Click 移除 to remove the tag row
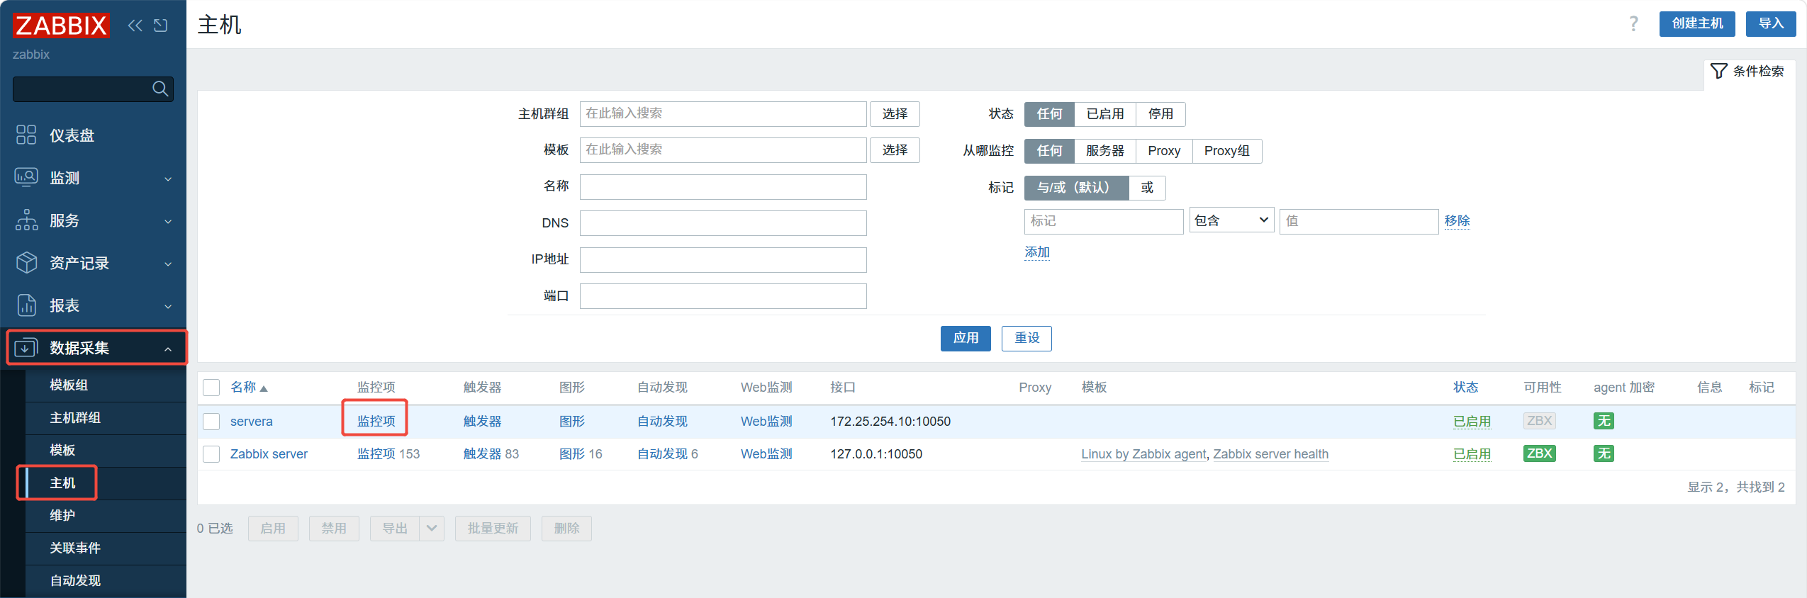The image size is (1807, 598). pos(1457,221)
